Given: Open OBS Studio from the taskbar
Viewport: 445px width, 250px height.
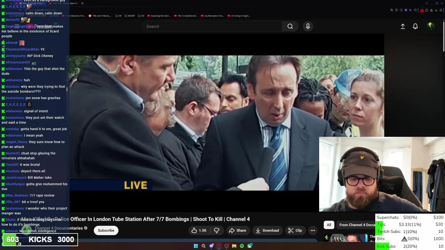Looking at the screenshot, I should pos(227,246).
